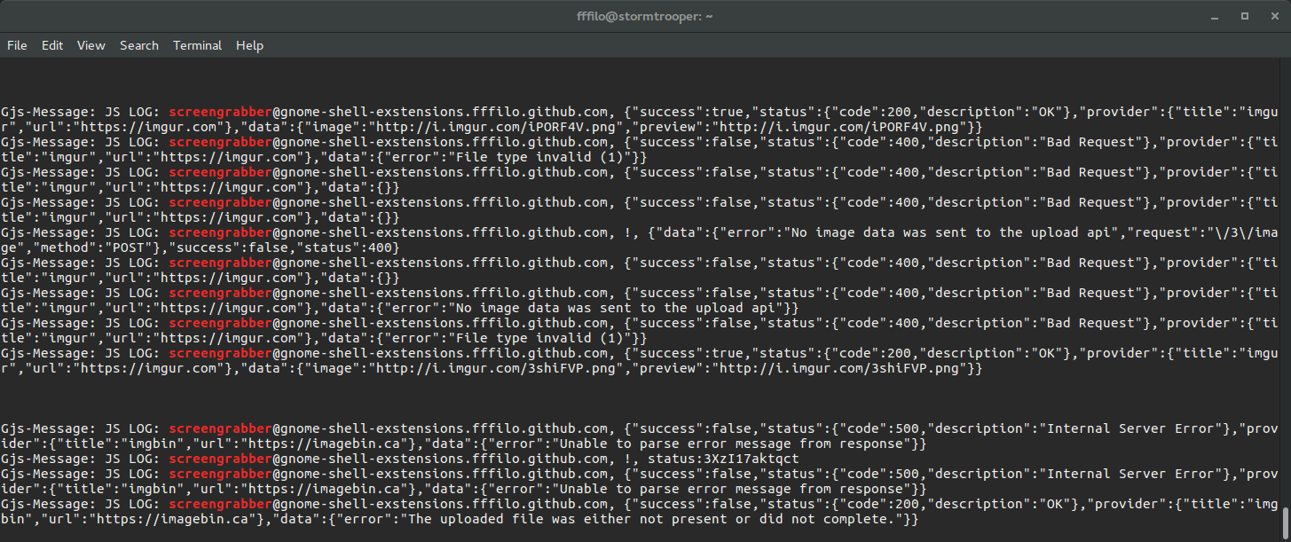Screen dimensions: 1291x542
Task: Maximize the terminal window
Action: [1245, 16]
